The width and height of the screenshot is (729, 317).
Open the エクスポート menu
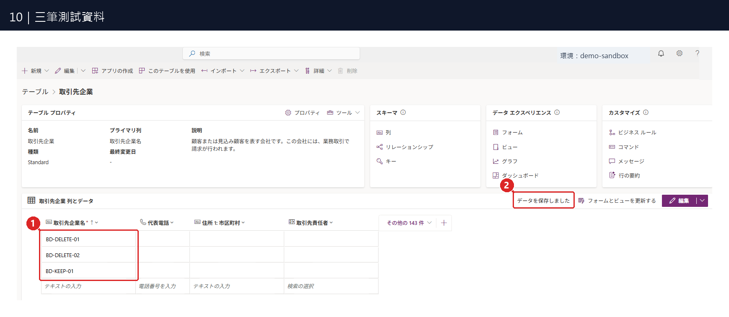coord(274,71)
